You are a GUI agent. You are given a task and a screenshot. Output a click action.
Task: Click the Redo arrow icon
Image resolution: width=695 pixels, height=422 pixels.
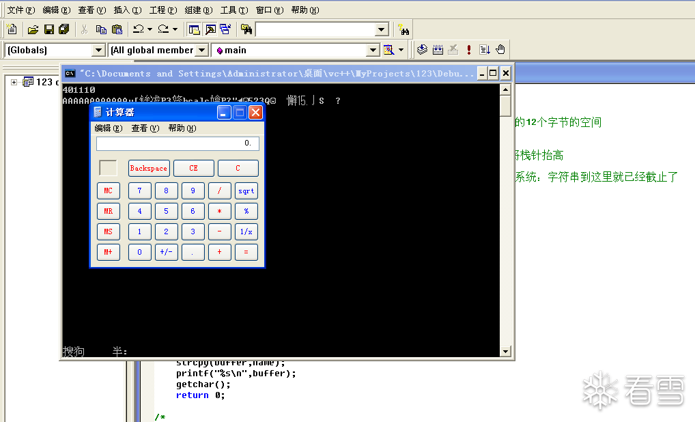[x=164, y=29]
